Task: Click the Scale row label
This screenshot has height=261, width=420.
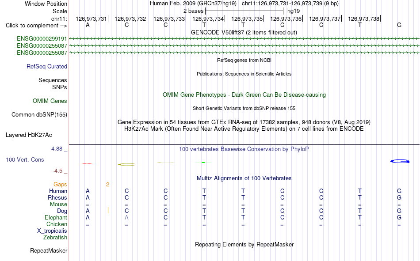Action: point(60,11)
